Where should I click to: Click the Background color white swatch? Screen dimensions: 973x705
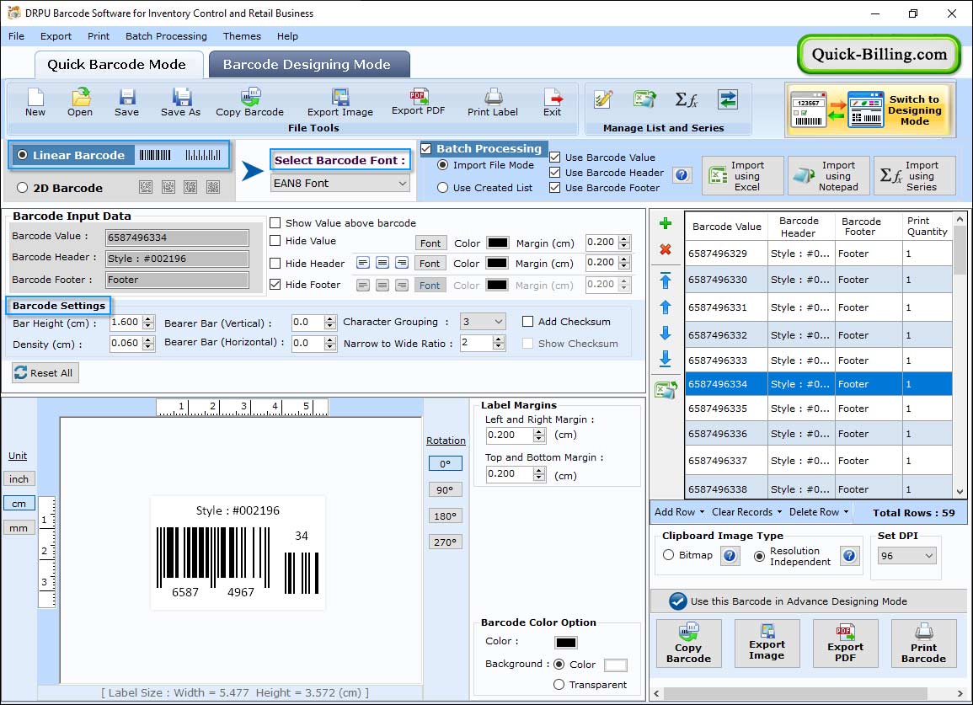tap(615, 665)
